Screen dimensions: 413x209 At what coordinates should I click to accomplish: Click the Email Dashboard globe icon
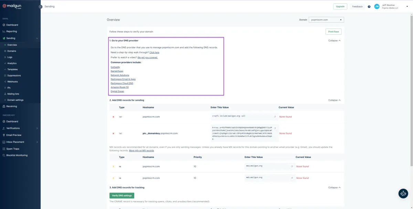(3, 25)
